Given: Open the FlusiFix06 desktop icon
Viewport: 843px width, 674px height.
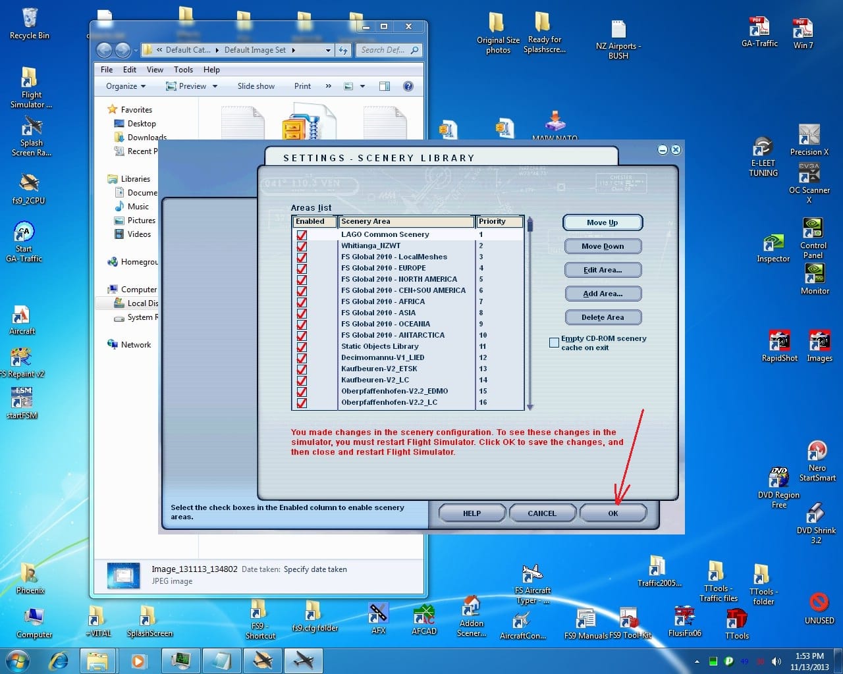Looking at the screenshot, I should point(684,619).
